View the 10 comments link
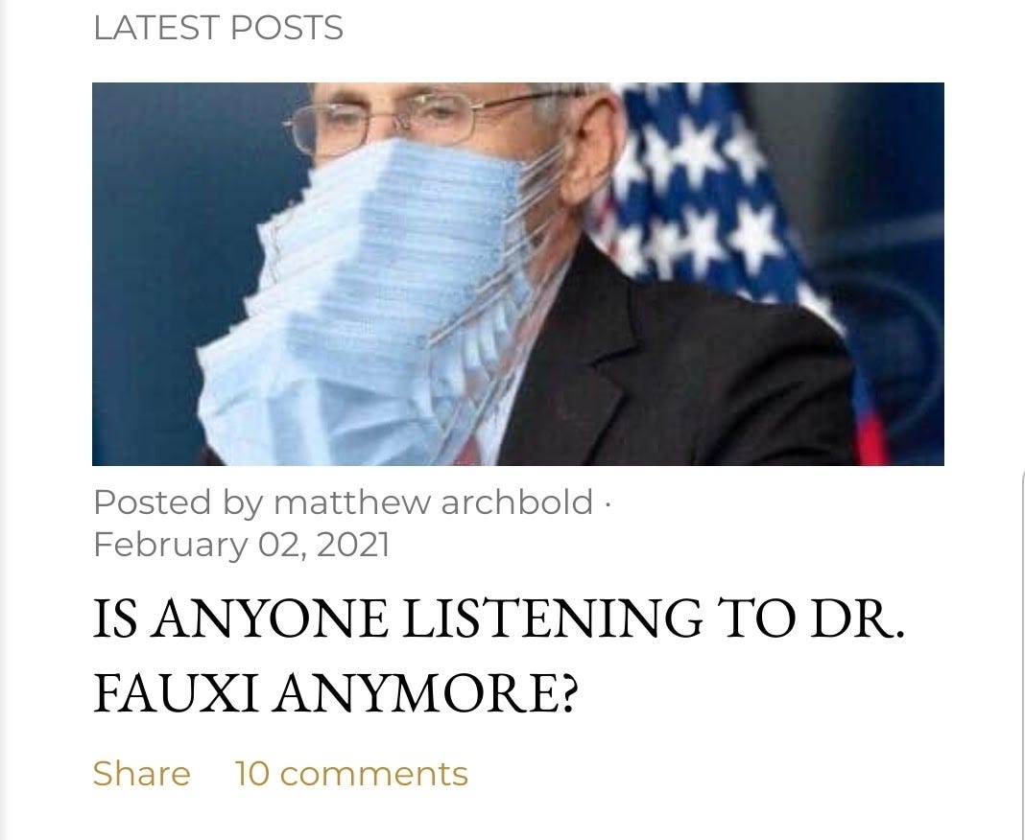 (351, 774)
